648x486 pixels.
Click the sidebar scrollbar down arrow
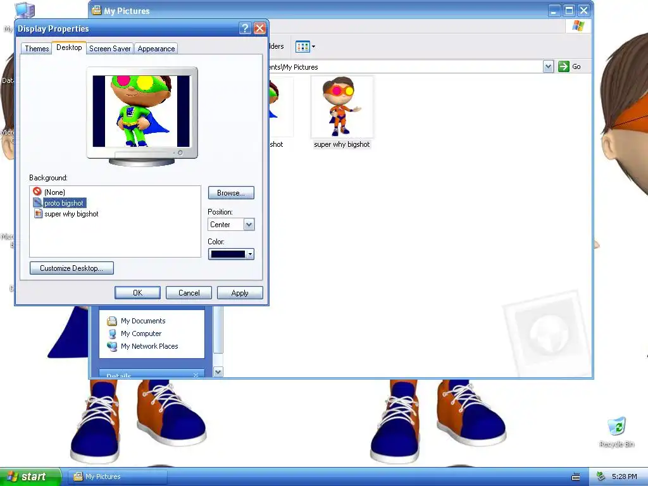[x=218, y=372]
